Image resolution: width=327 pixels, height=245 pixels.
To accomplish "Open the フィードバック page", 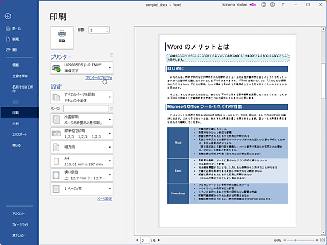I will pos(20,224).
